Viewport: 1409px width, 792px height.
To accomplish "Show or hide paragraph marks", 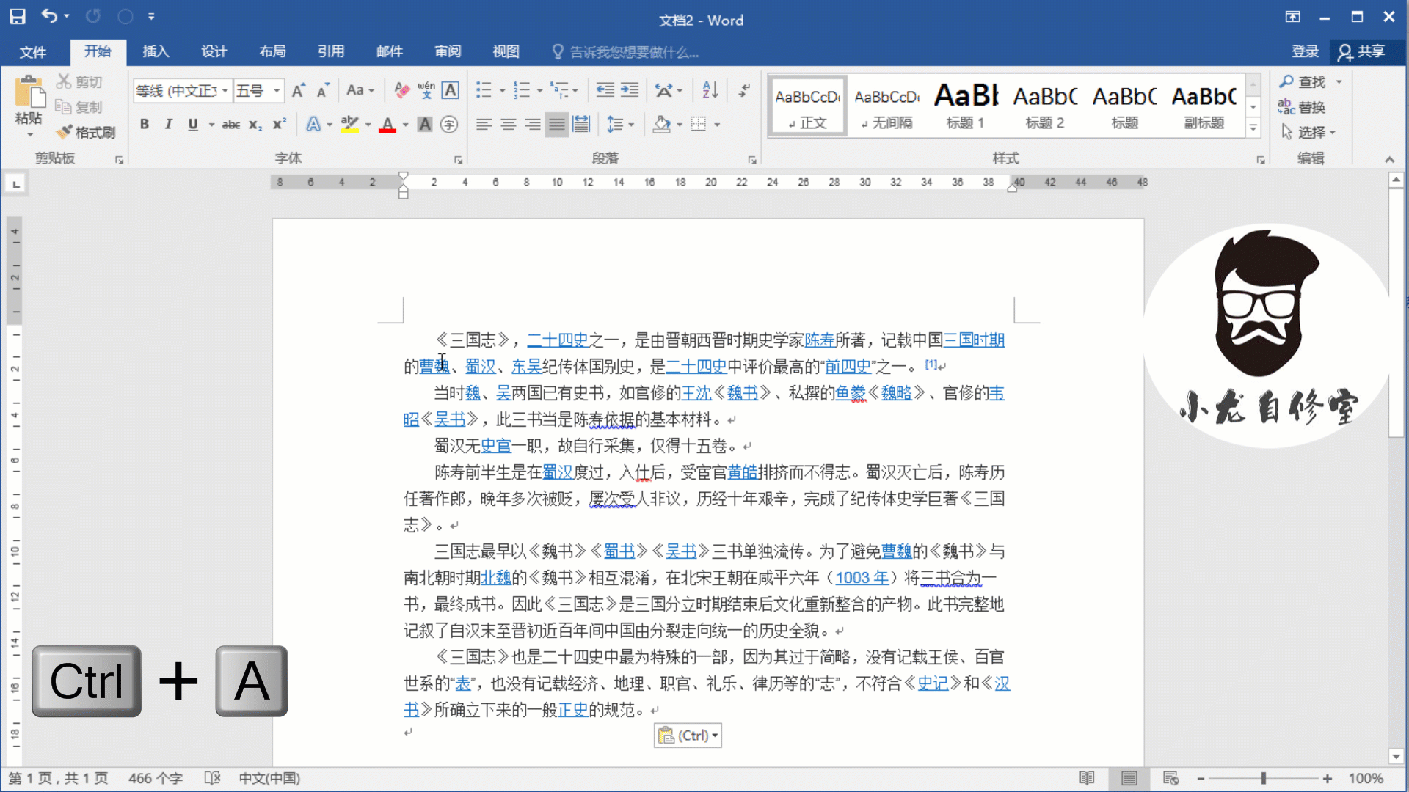I will (744, 90).
